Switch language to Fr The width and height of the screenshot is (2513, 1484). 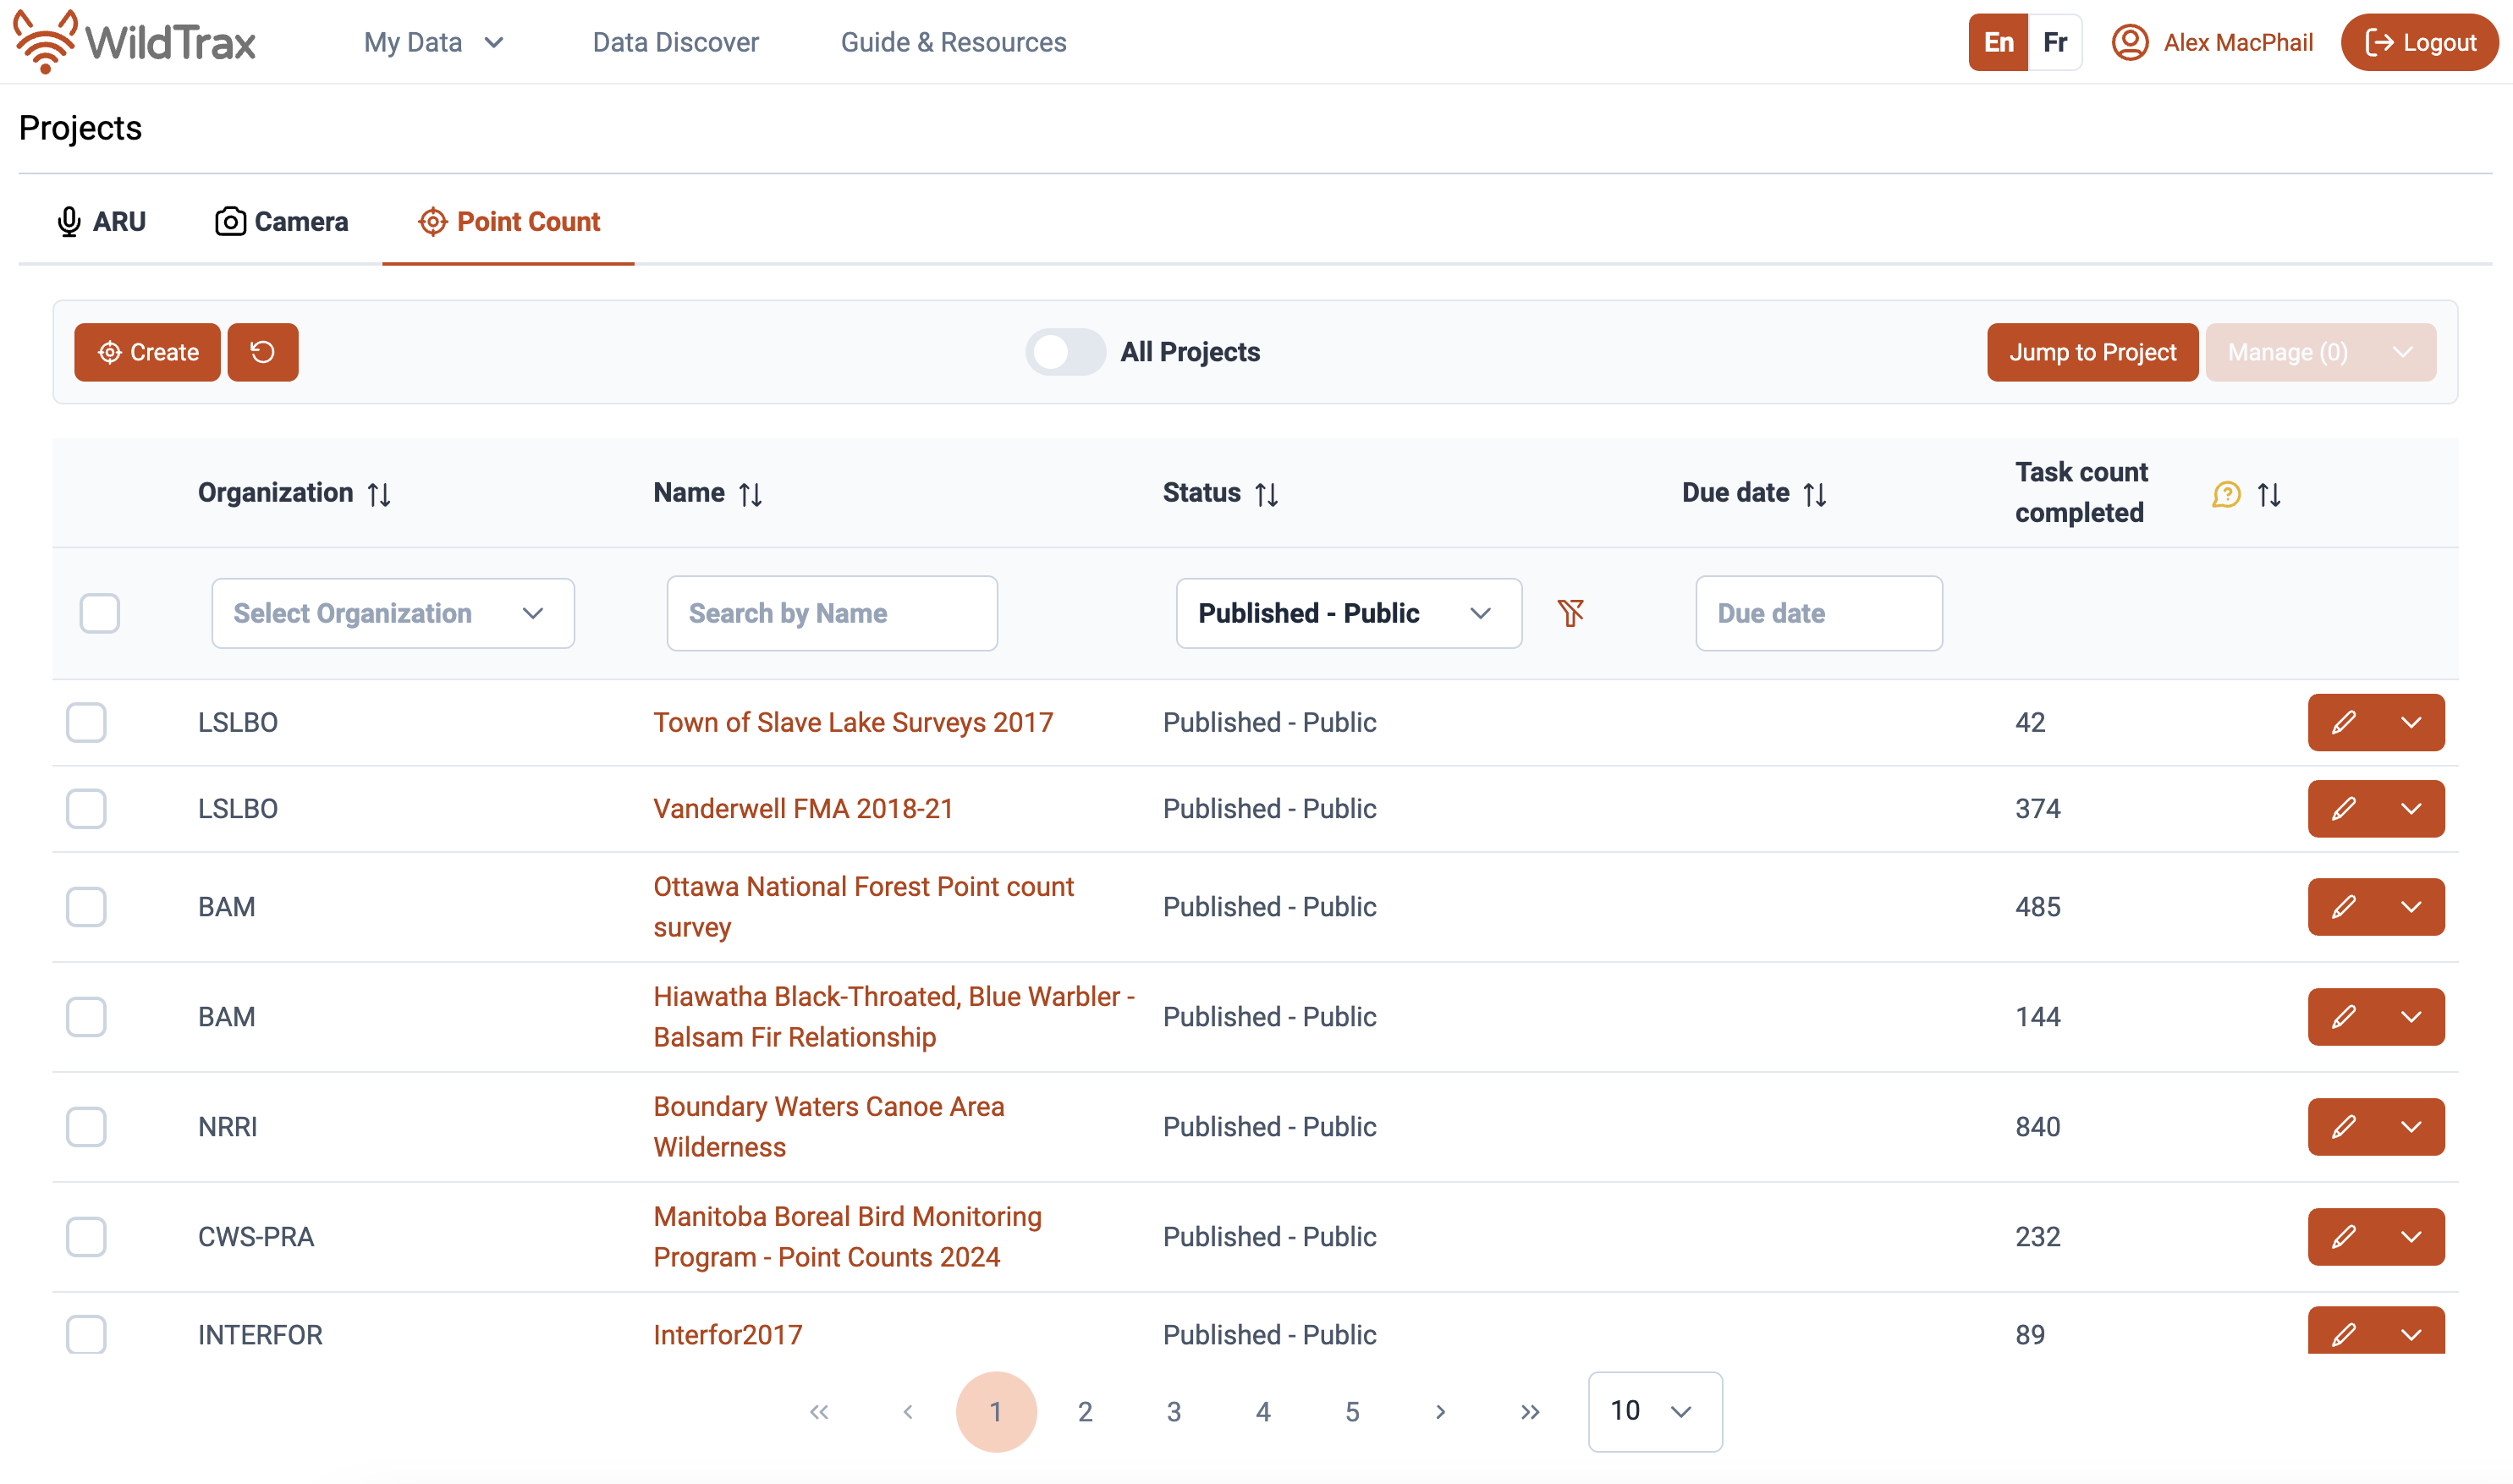(x=2054, y=42)
